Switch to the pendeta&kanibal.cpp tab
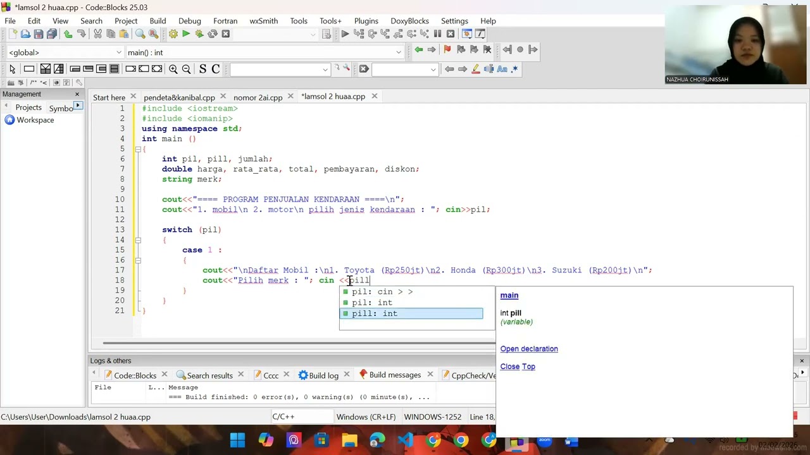 point(179,97)
